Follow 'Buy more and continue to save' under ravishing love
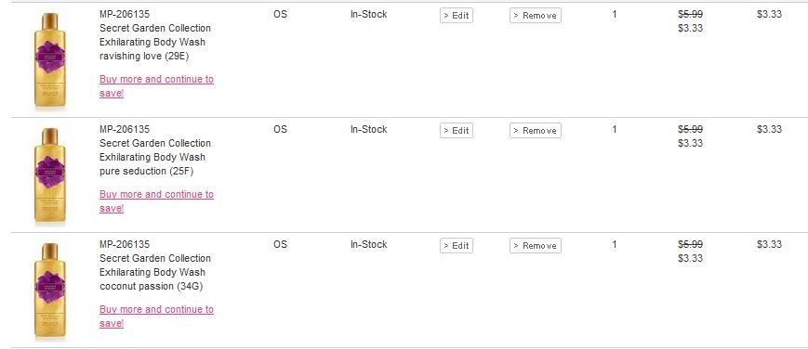This screenshot has width=808, height=349. click(x=156, y=86)
